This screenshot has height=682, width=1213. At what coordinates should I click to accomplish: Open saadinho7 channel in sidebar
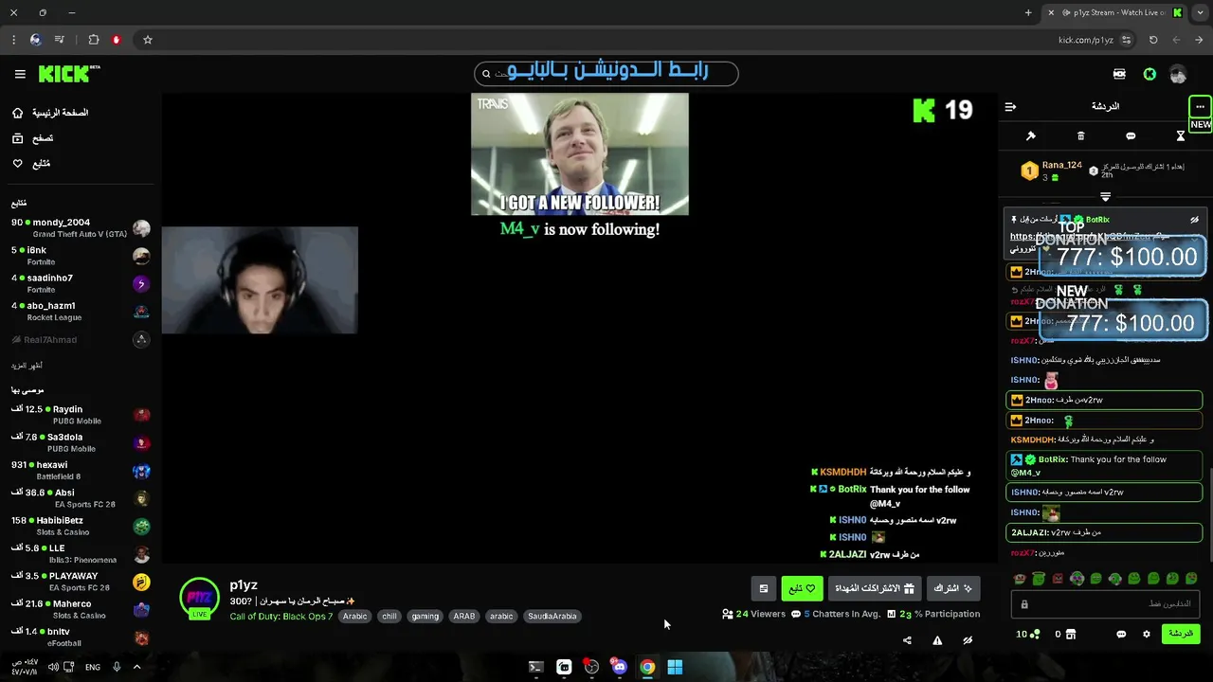81,283
